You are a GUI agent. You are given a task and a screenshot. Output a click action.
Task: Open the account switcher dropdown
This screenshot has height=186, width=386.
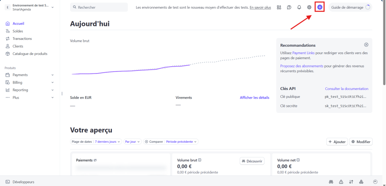coord(29,8)
